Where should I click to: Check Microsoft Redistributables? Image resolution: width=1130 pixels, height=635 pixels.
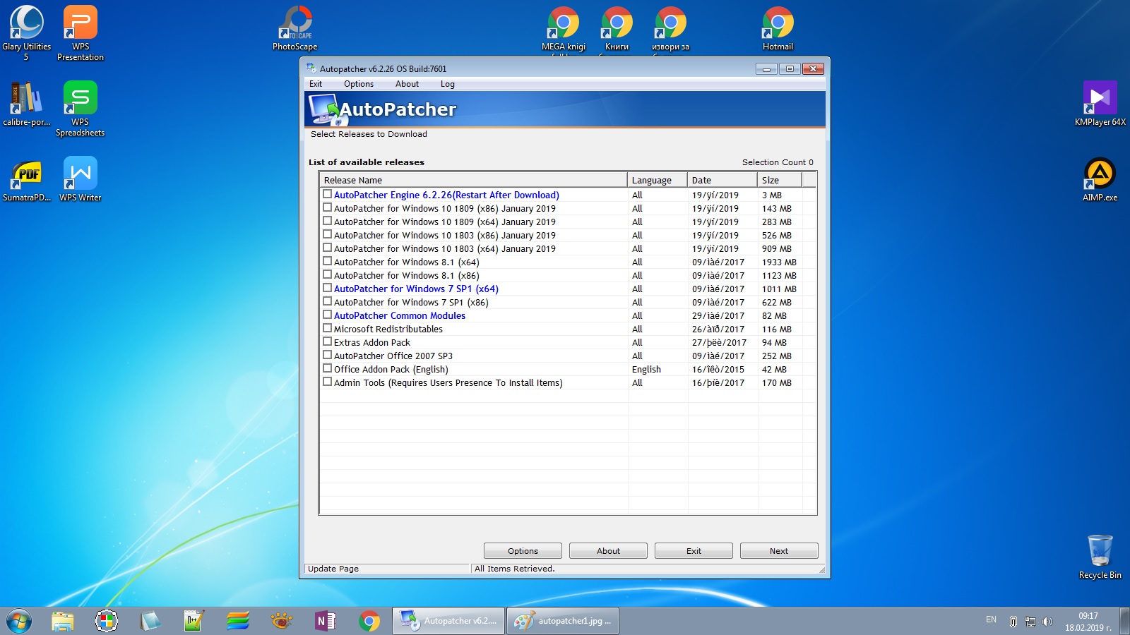pyautogui.click(x=327, y=328)
